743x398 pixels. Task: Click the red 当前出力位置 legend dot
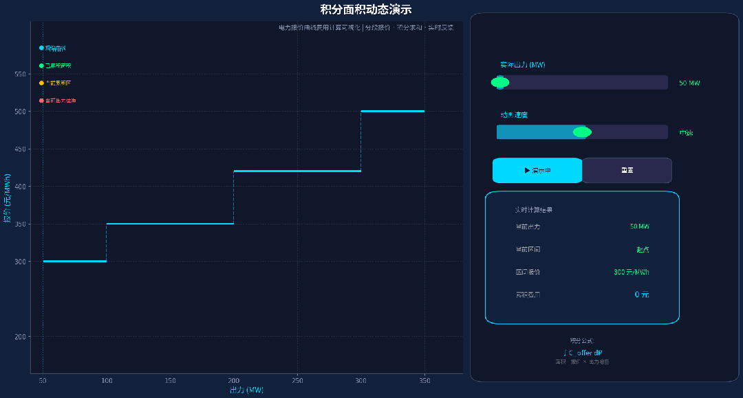tap(42, 101)
